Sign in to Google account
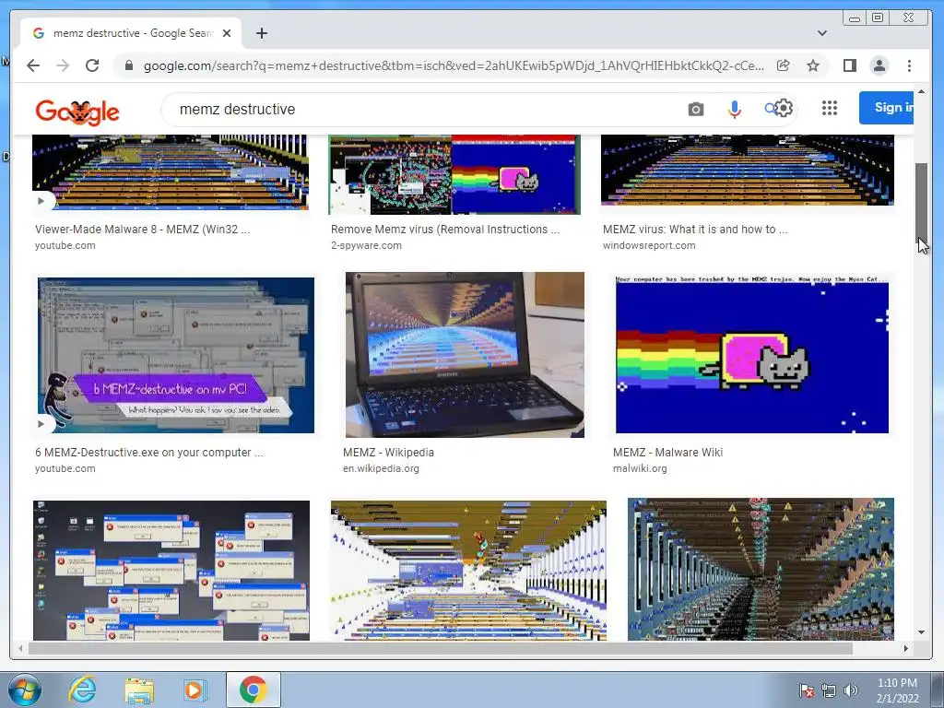 [886, 108]
